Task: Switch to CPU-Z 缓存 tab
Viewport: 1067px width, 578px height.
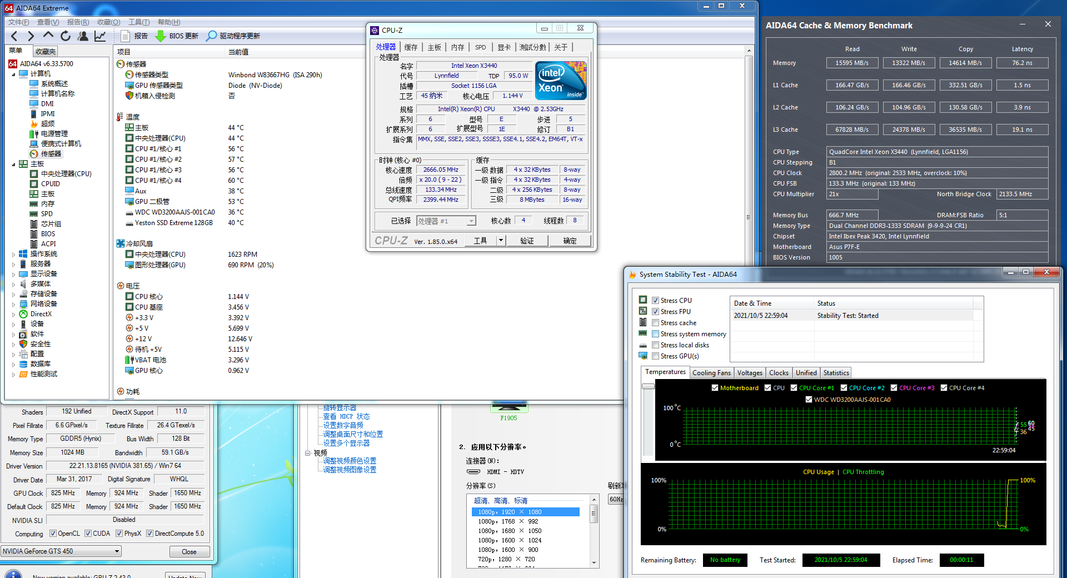Action: click(x=411, y=47)
